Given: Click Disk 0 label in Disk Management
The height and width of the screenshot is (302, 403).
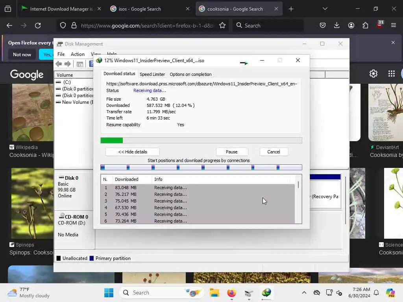Looking at the screenshot, I should [x=72, y=178].
